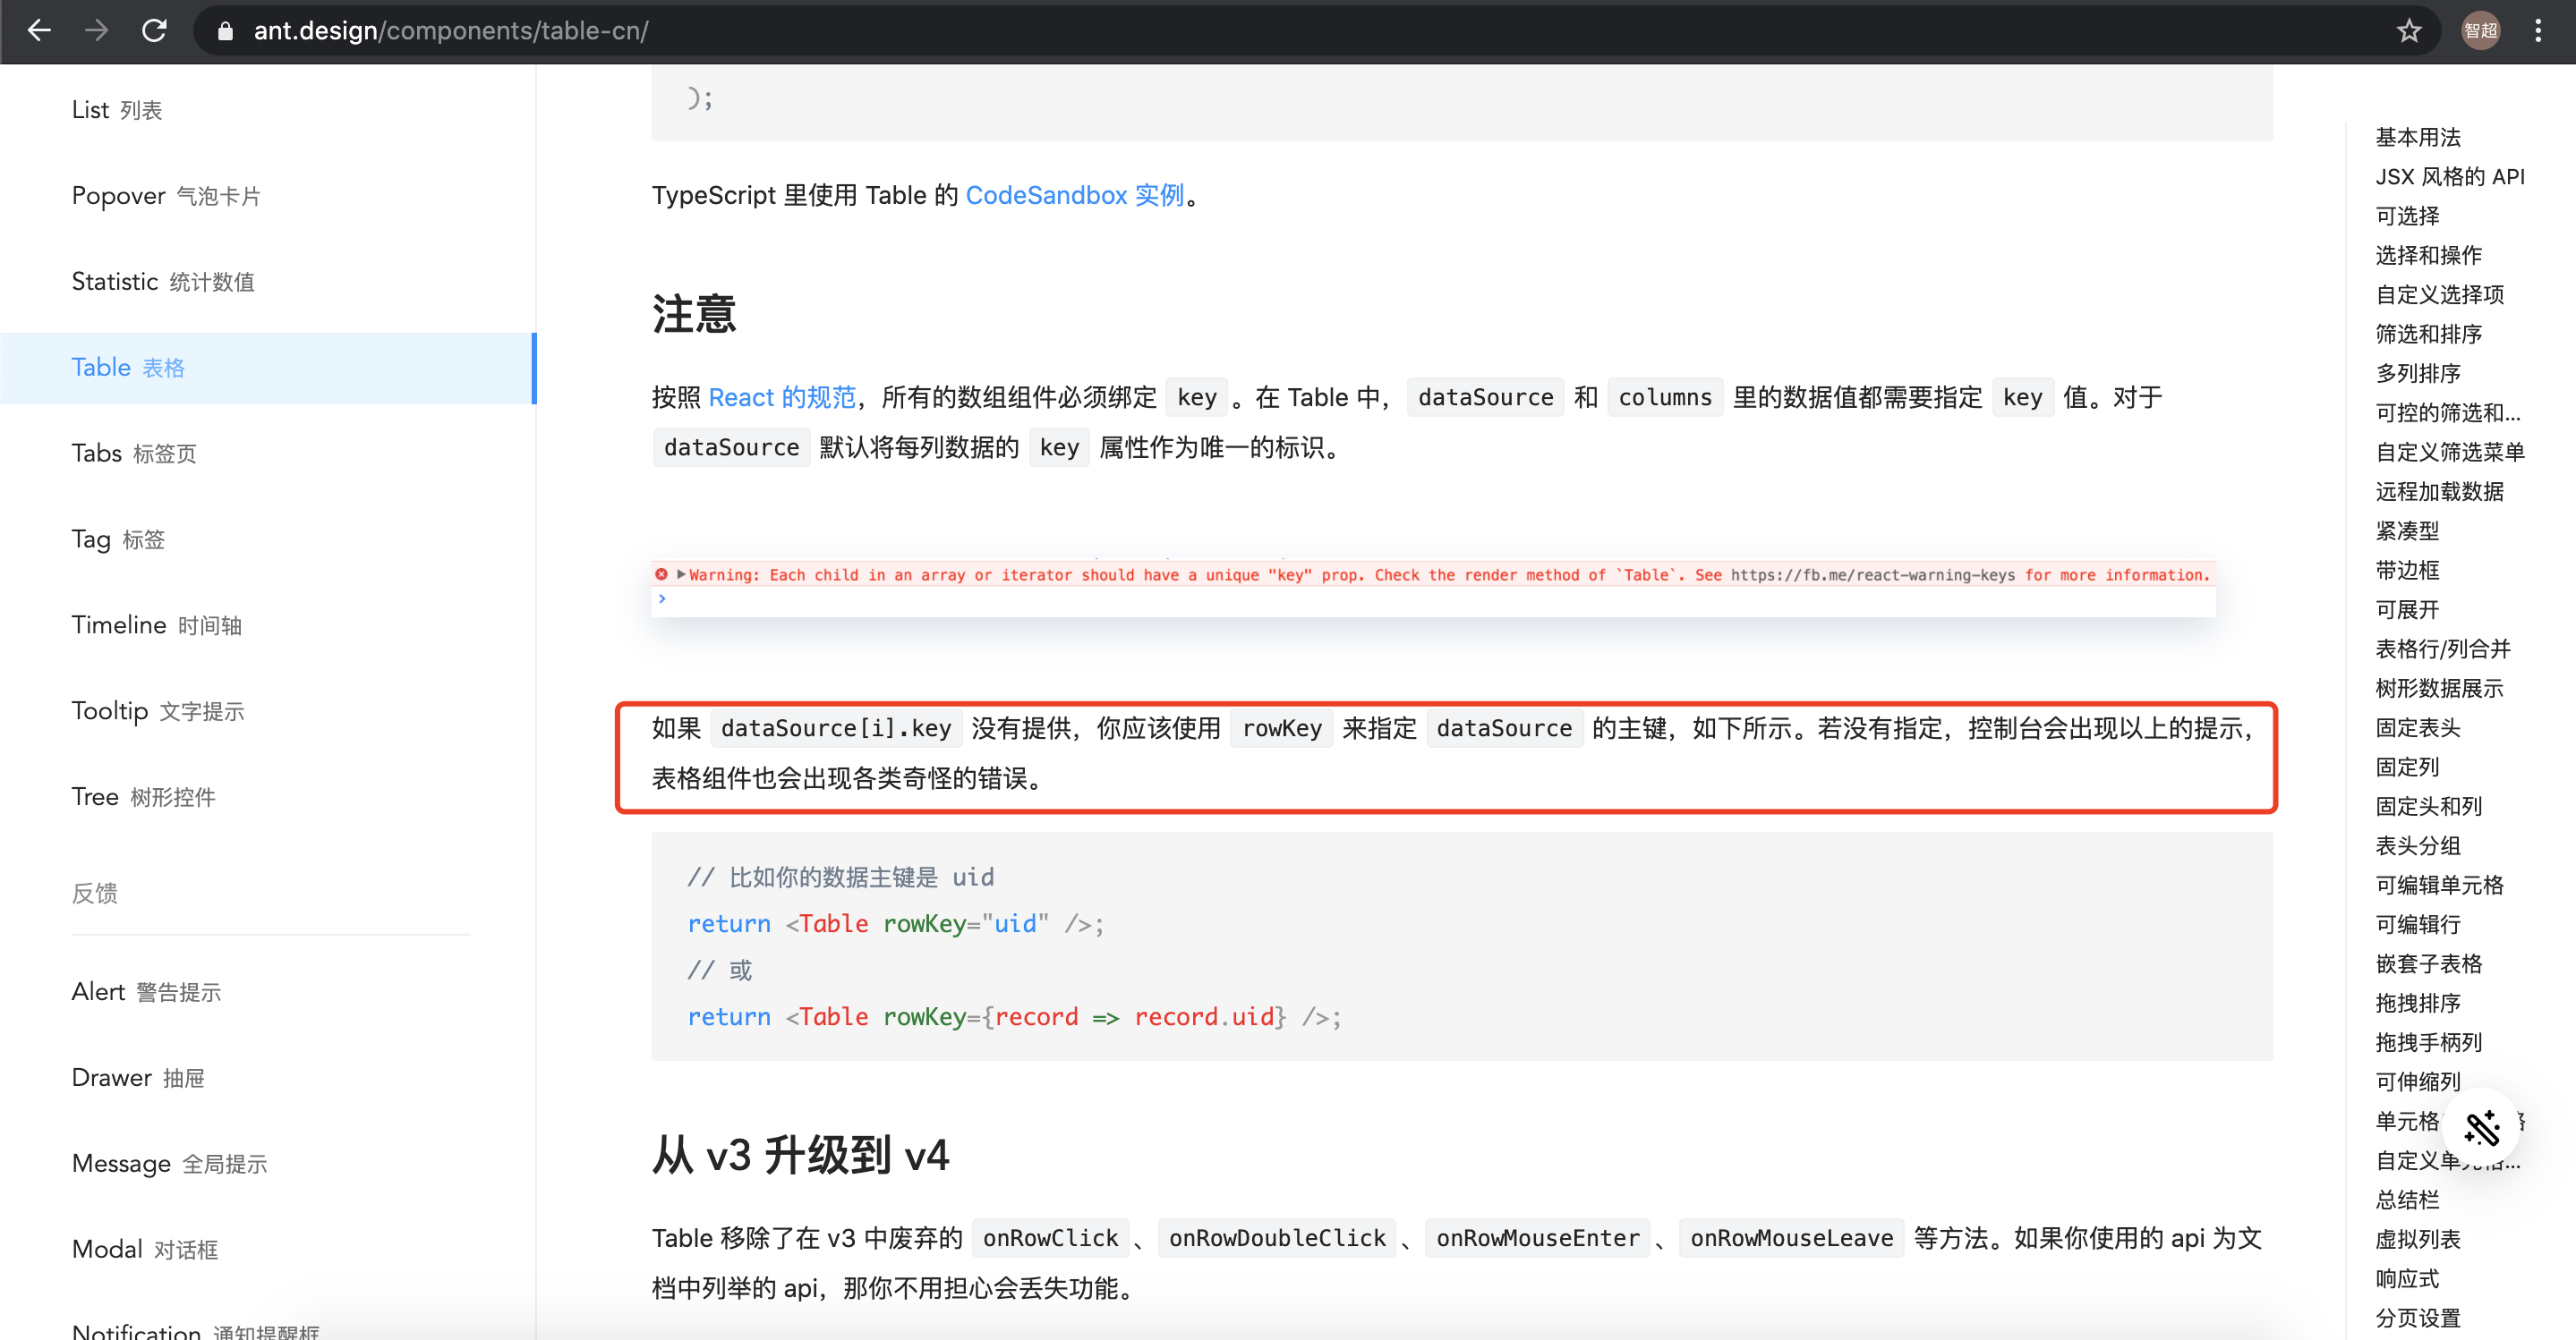The image size is (2576, 1340).
Task: Open the browser three-dot menu
Action: click(x=2540, y=30)
